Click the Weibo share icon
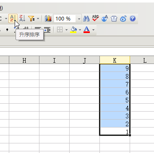The image size is (154, 153). [123, 18]
